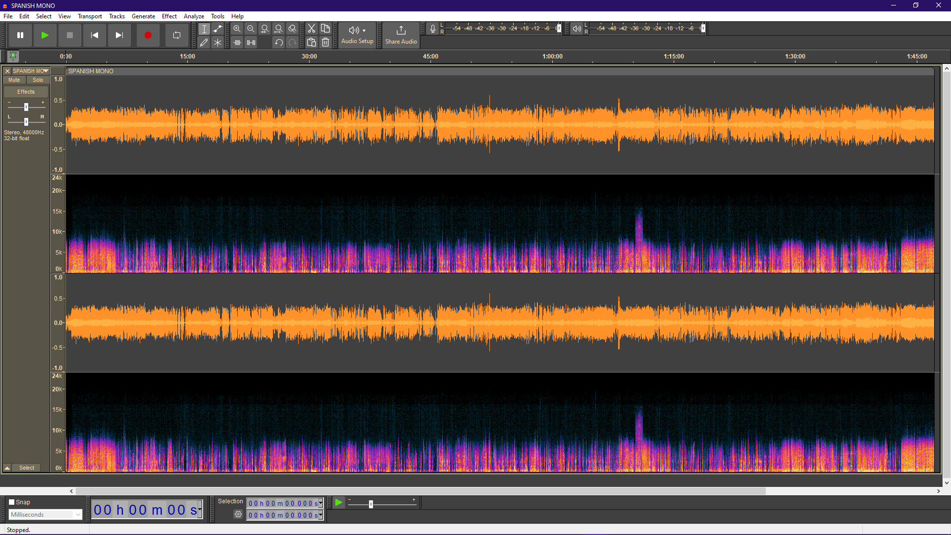Open the Effect menu
The width and height of the screenshot is (951, 535).
[x=169, y=16]
